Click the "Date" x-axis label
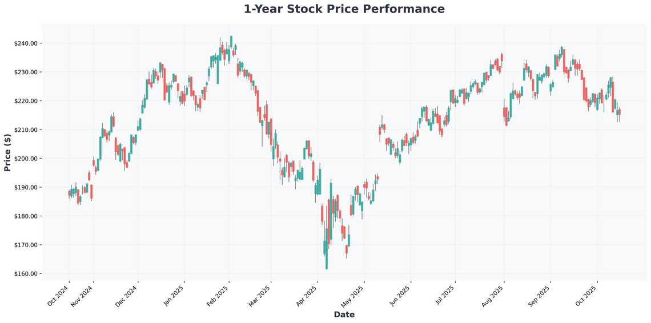 (344, 314)
